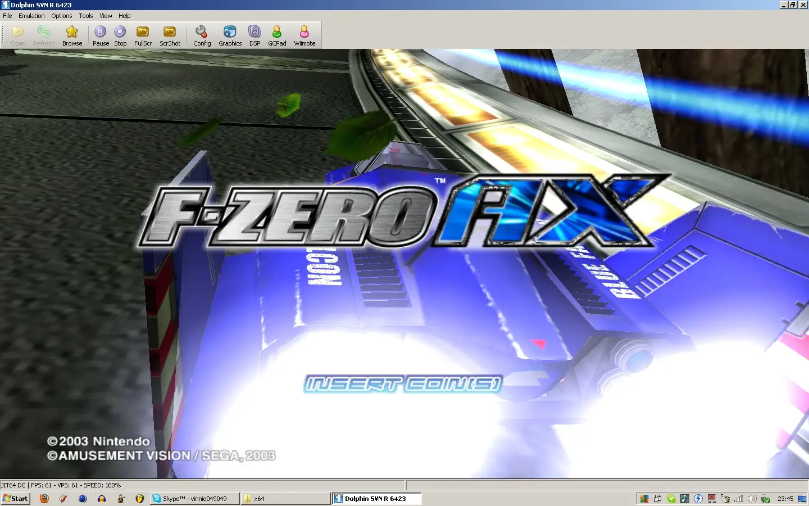This screenshot has width=809, height=506.
Task: Click the 23:45 system clock
Action: coord(785,499)
